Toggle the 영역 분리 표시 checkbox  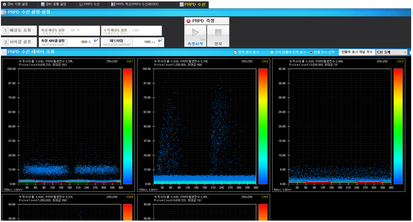[236, 52]
